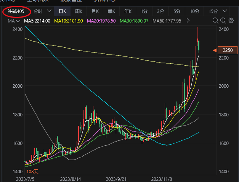Choose the 15分 interval tab

(x=213, y=11)
